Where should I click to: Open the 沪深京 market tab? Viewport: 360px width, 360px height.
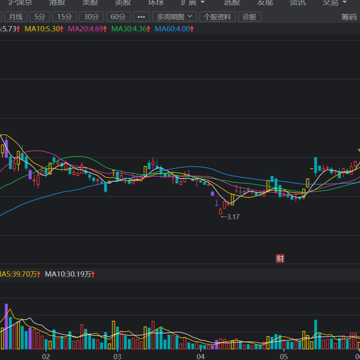[20, 2]
